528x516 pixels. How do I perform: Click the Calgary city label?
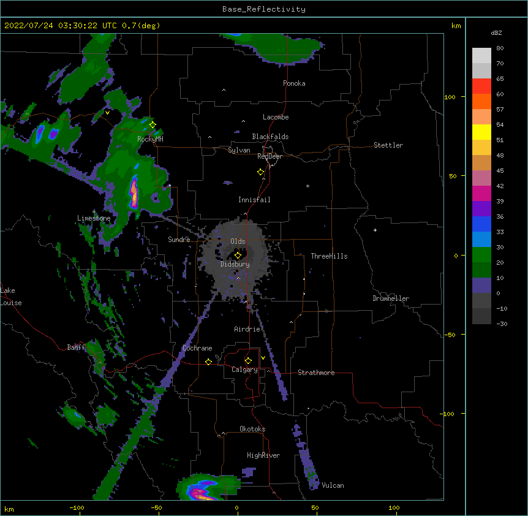244,370
